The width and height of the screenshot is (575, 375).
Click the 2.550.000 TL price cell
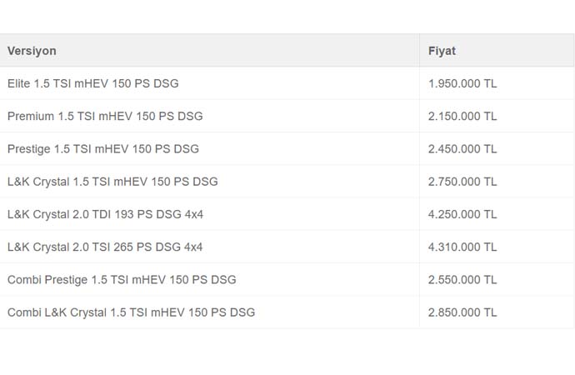[x=497, y=280]
